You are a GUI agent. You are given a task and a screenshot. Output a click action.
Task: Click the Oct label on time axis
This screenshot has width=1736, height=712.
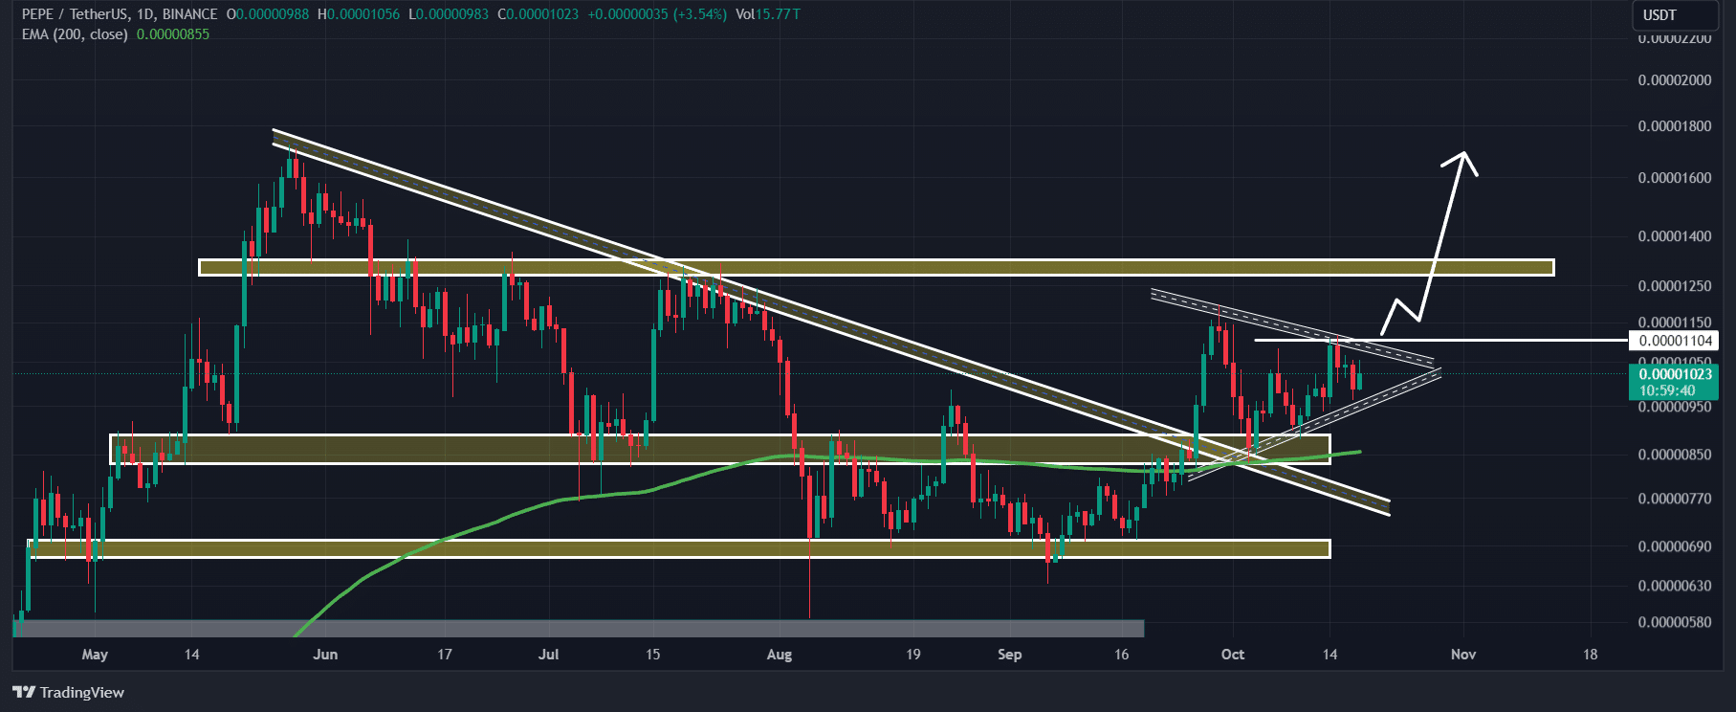[1233, 655]
